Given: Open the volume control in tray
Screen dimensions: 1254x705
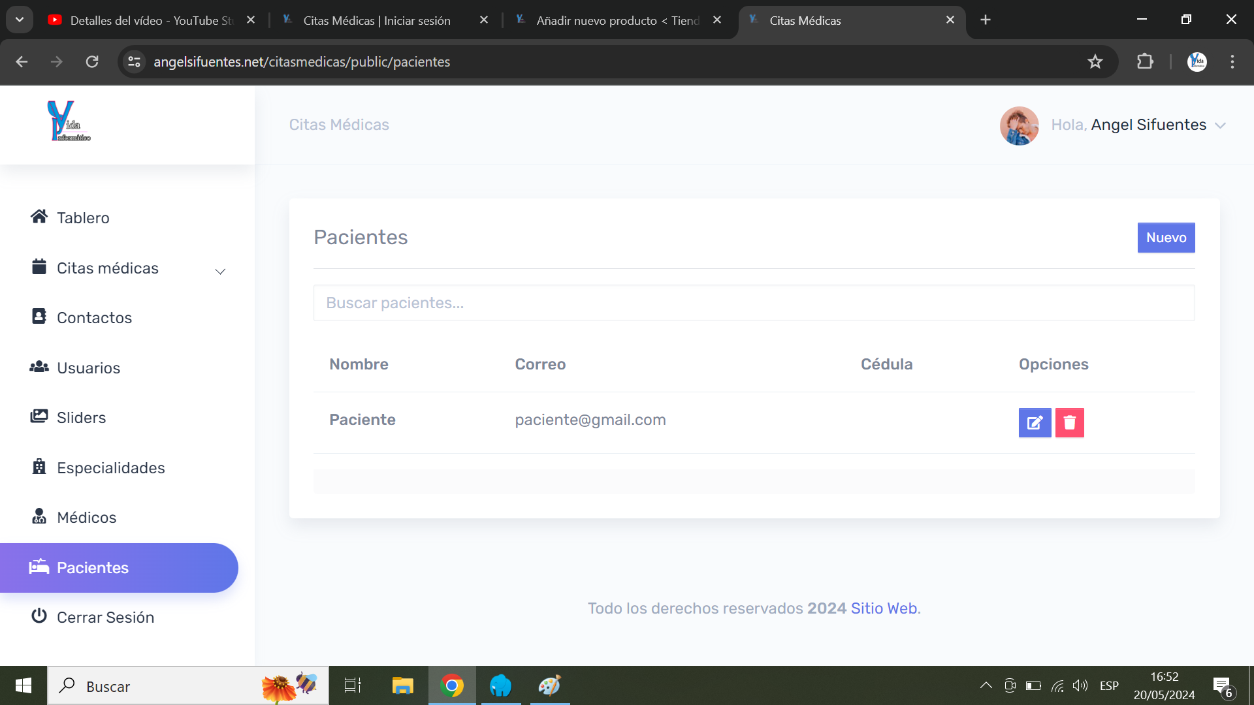Looking at the screenshot, I should coord(1080,685).
